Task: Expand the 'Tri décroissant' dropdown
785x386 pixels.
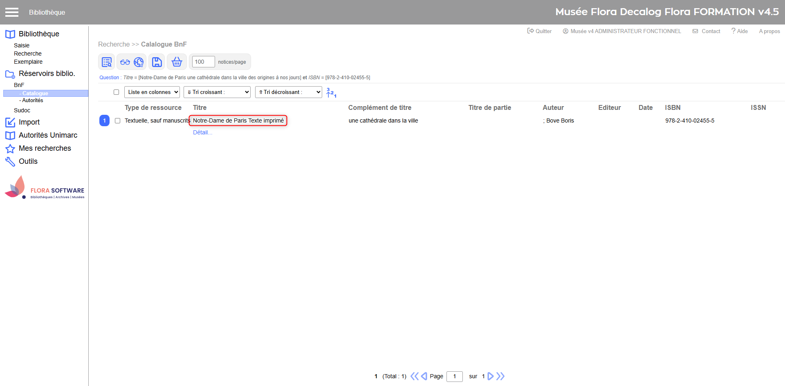Action: pyautogui.click(x=289, y=92)
